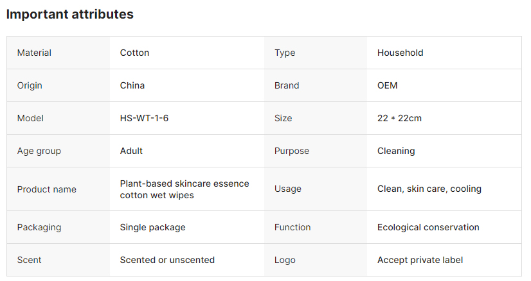Click the Accept private label value
This screenshot has width=531, height=281.
pos(420,260)
